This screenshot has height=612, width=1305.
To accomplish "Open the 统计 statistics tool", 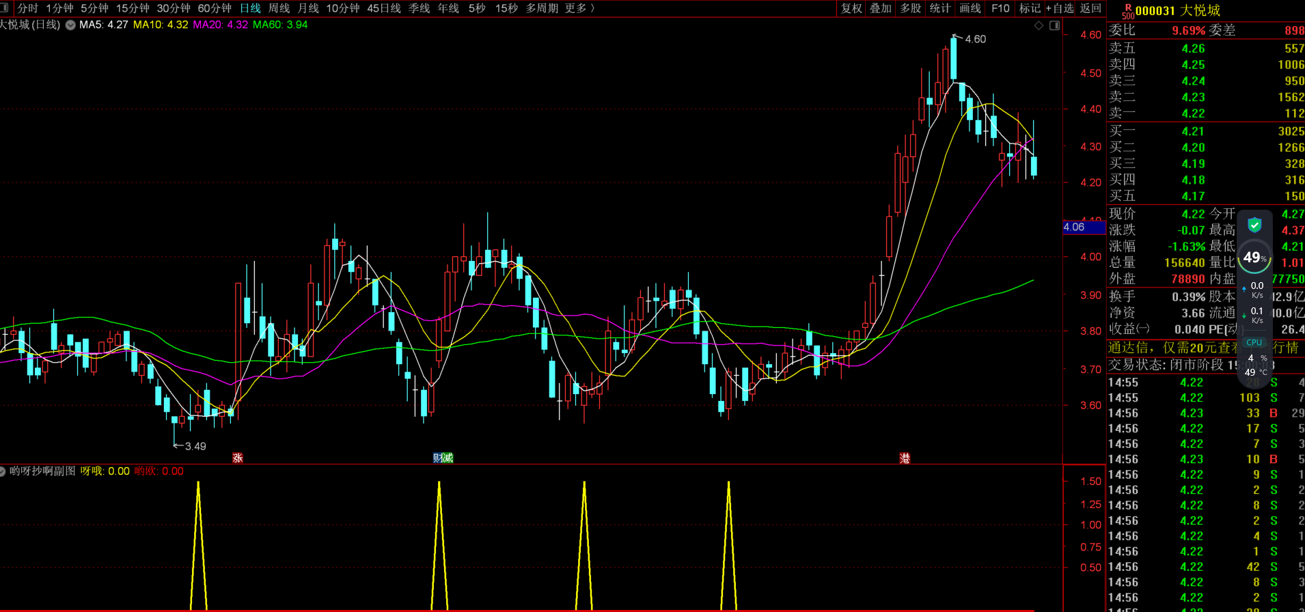I will click(940, 8).
